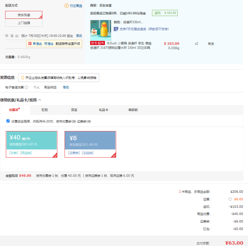248x246 pixels.
Task: Click the 应付总额 ¥63.00 total
Action: pos(234,243)
